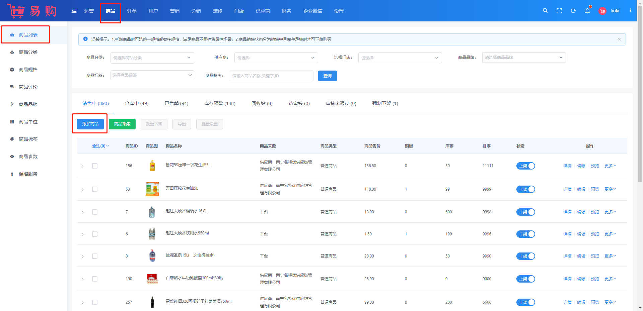This screenshot has width=643, height=311.
Task: Click the refresh icon in top bar
Action: (x=573, y=11)
